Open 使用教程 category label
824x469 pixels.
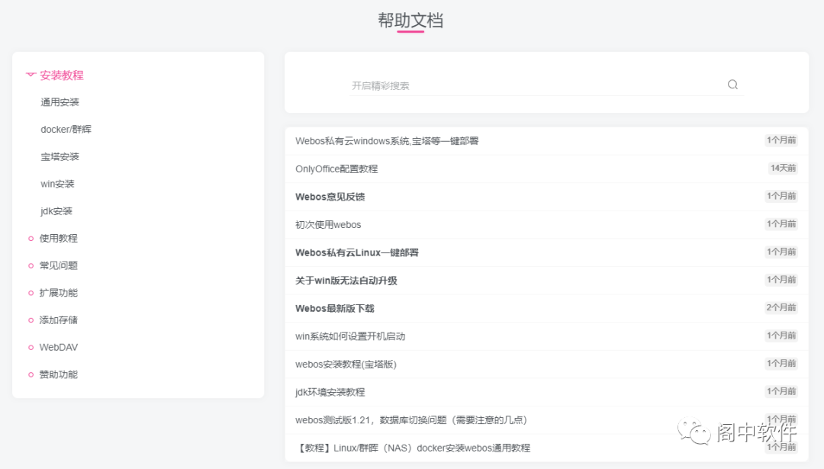[58, 239]
